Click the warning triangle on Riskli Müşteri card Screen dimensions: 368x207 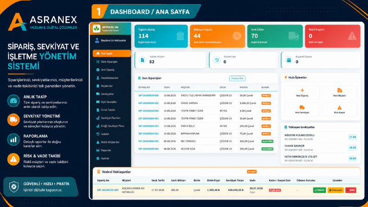click(352, 36)
